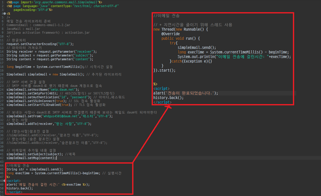
Task: Click the simpleEmail.addTo(receiver...) line
Action: 49,124
